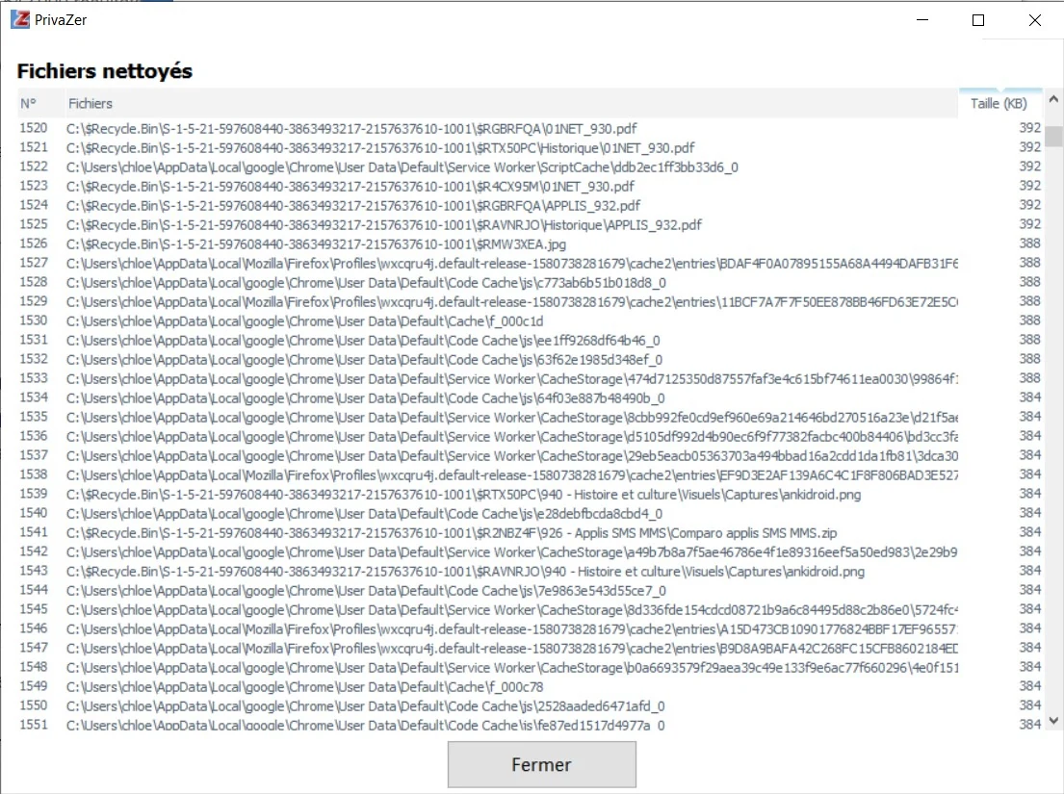Select row 1534 Code Cache 64f03e887b48490b_0
This screenshot has width=1064, height=794.
click(530, 397)
